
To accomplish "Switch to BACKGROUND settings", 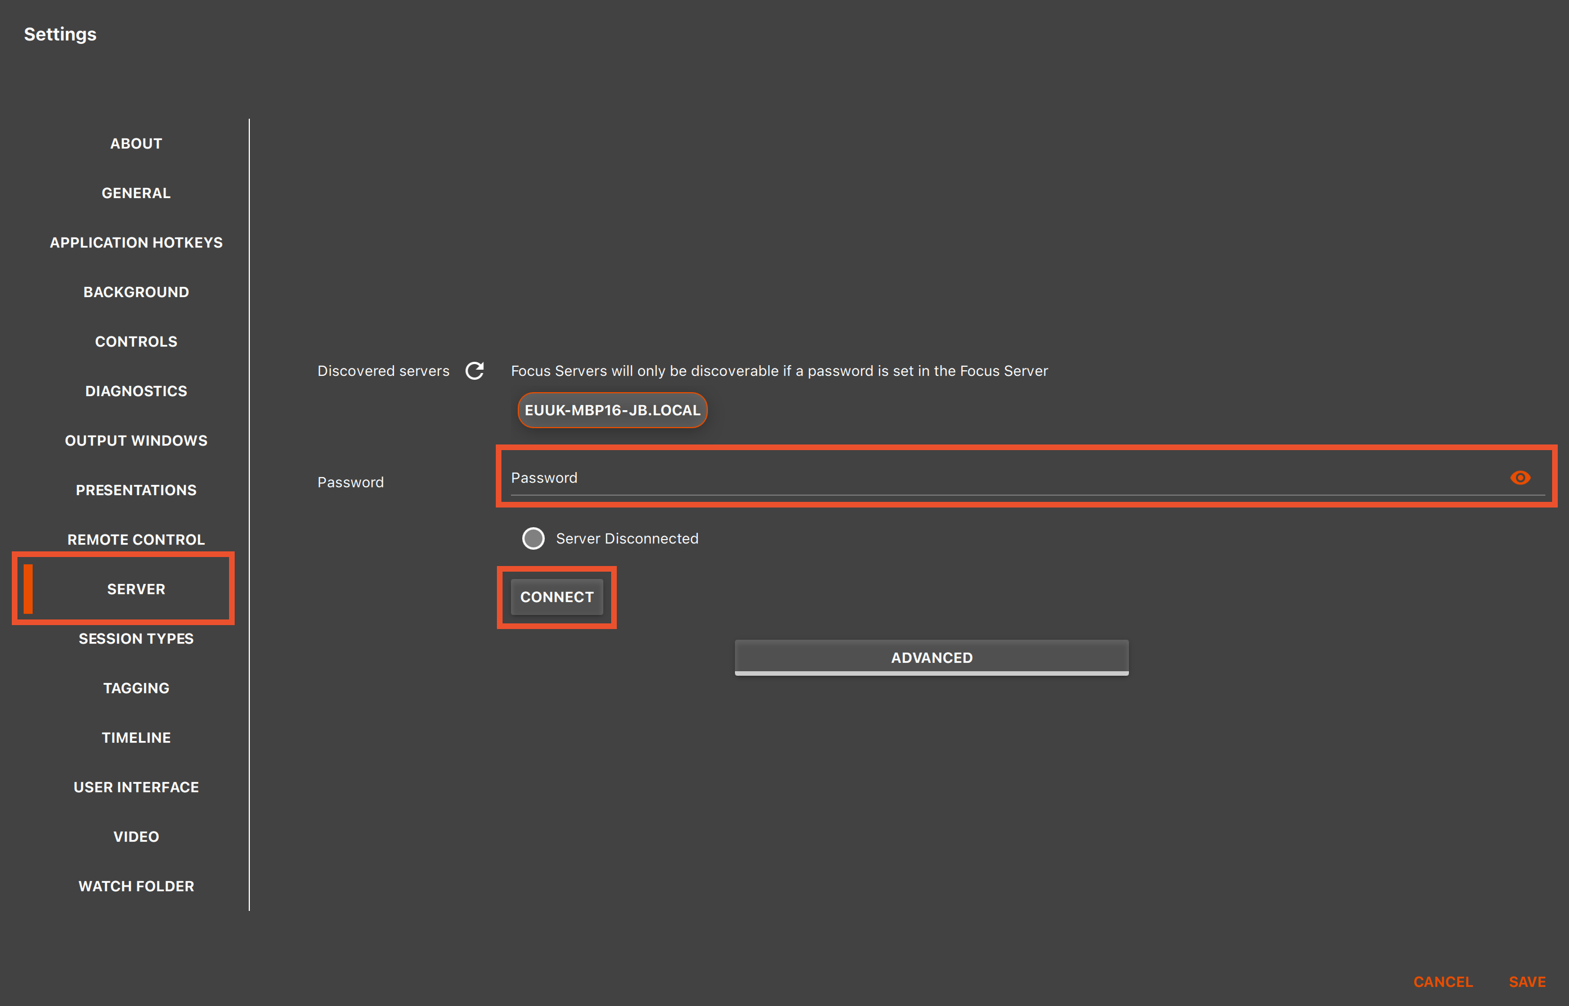I will (136, 292).
